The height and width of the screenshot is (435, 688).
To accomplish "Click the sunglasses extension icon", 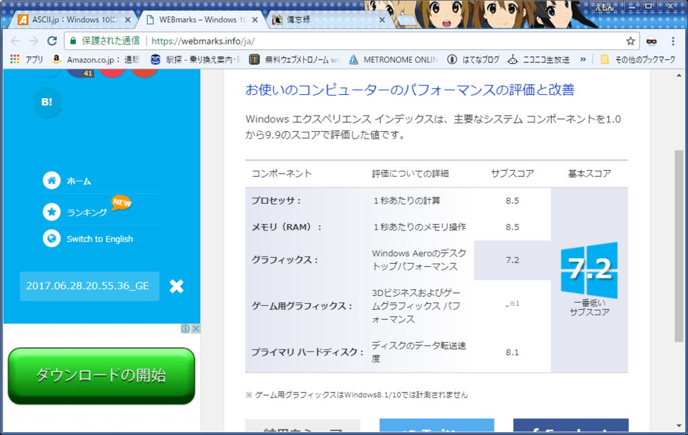I will (x=652, y=41).
